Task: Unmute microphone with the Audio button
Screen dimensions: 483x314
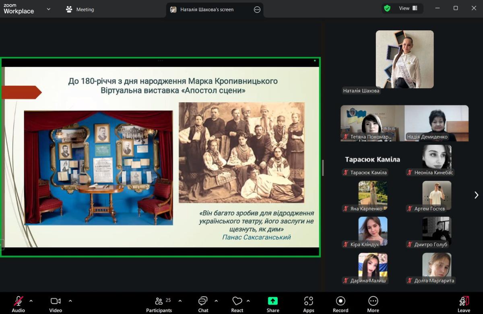Action: [x=19, y=301]
